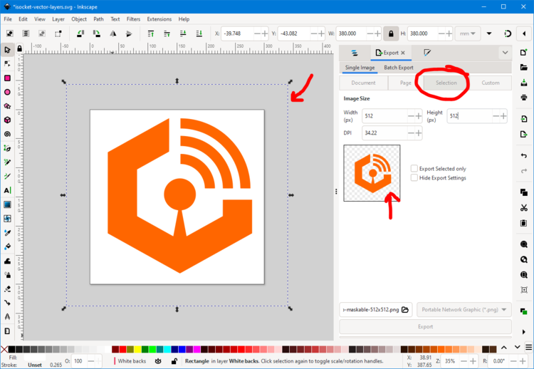Select the Rectangle tool
Viewport: 534px width, 369px height.
tap(7, 78)
